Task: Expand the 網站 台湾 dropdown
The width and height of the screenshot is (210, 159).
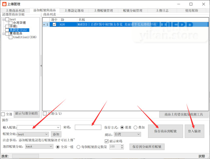Action: [x=138, y=134]
